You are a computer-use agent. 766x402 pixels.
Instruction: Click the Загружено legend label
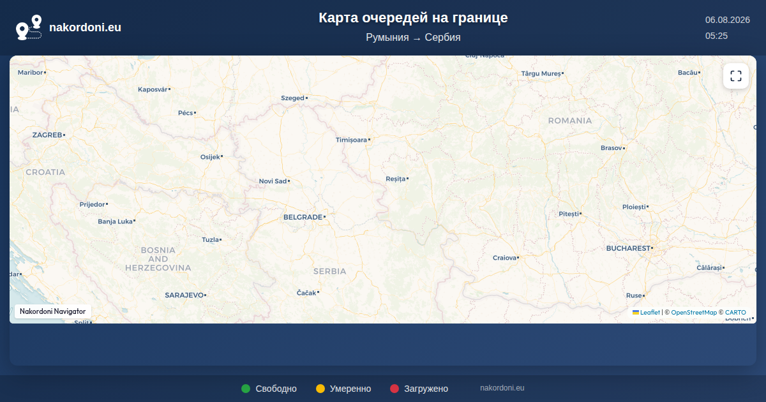click(x=426, y=389)
